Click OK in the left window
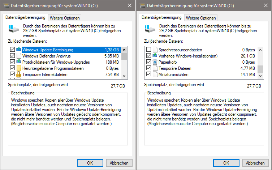The image size is (272, 170). click(90, 163)
